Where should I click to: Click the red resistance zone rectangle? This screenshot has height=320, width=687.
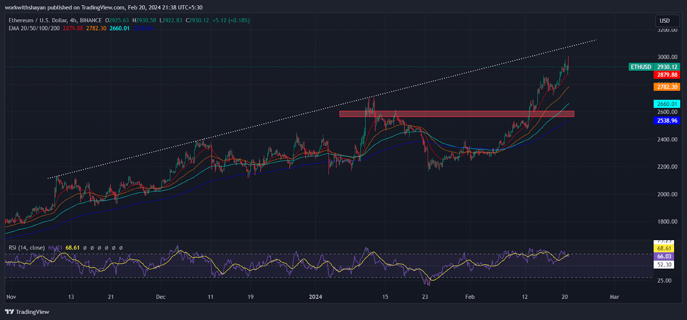pyautogui.click(x=456, y=114)
